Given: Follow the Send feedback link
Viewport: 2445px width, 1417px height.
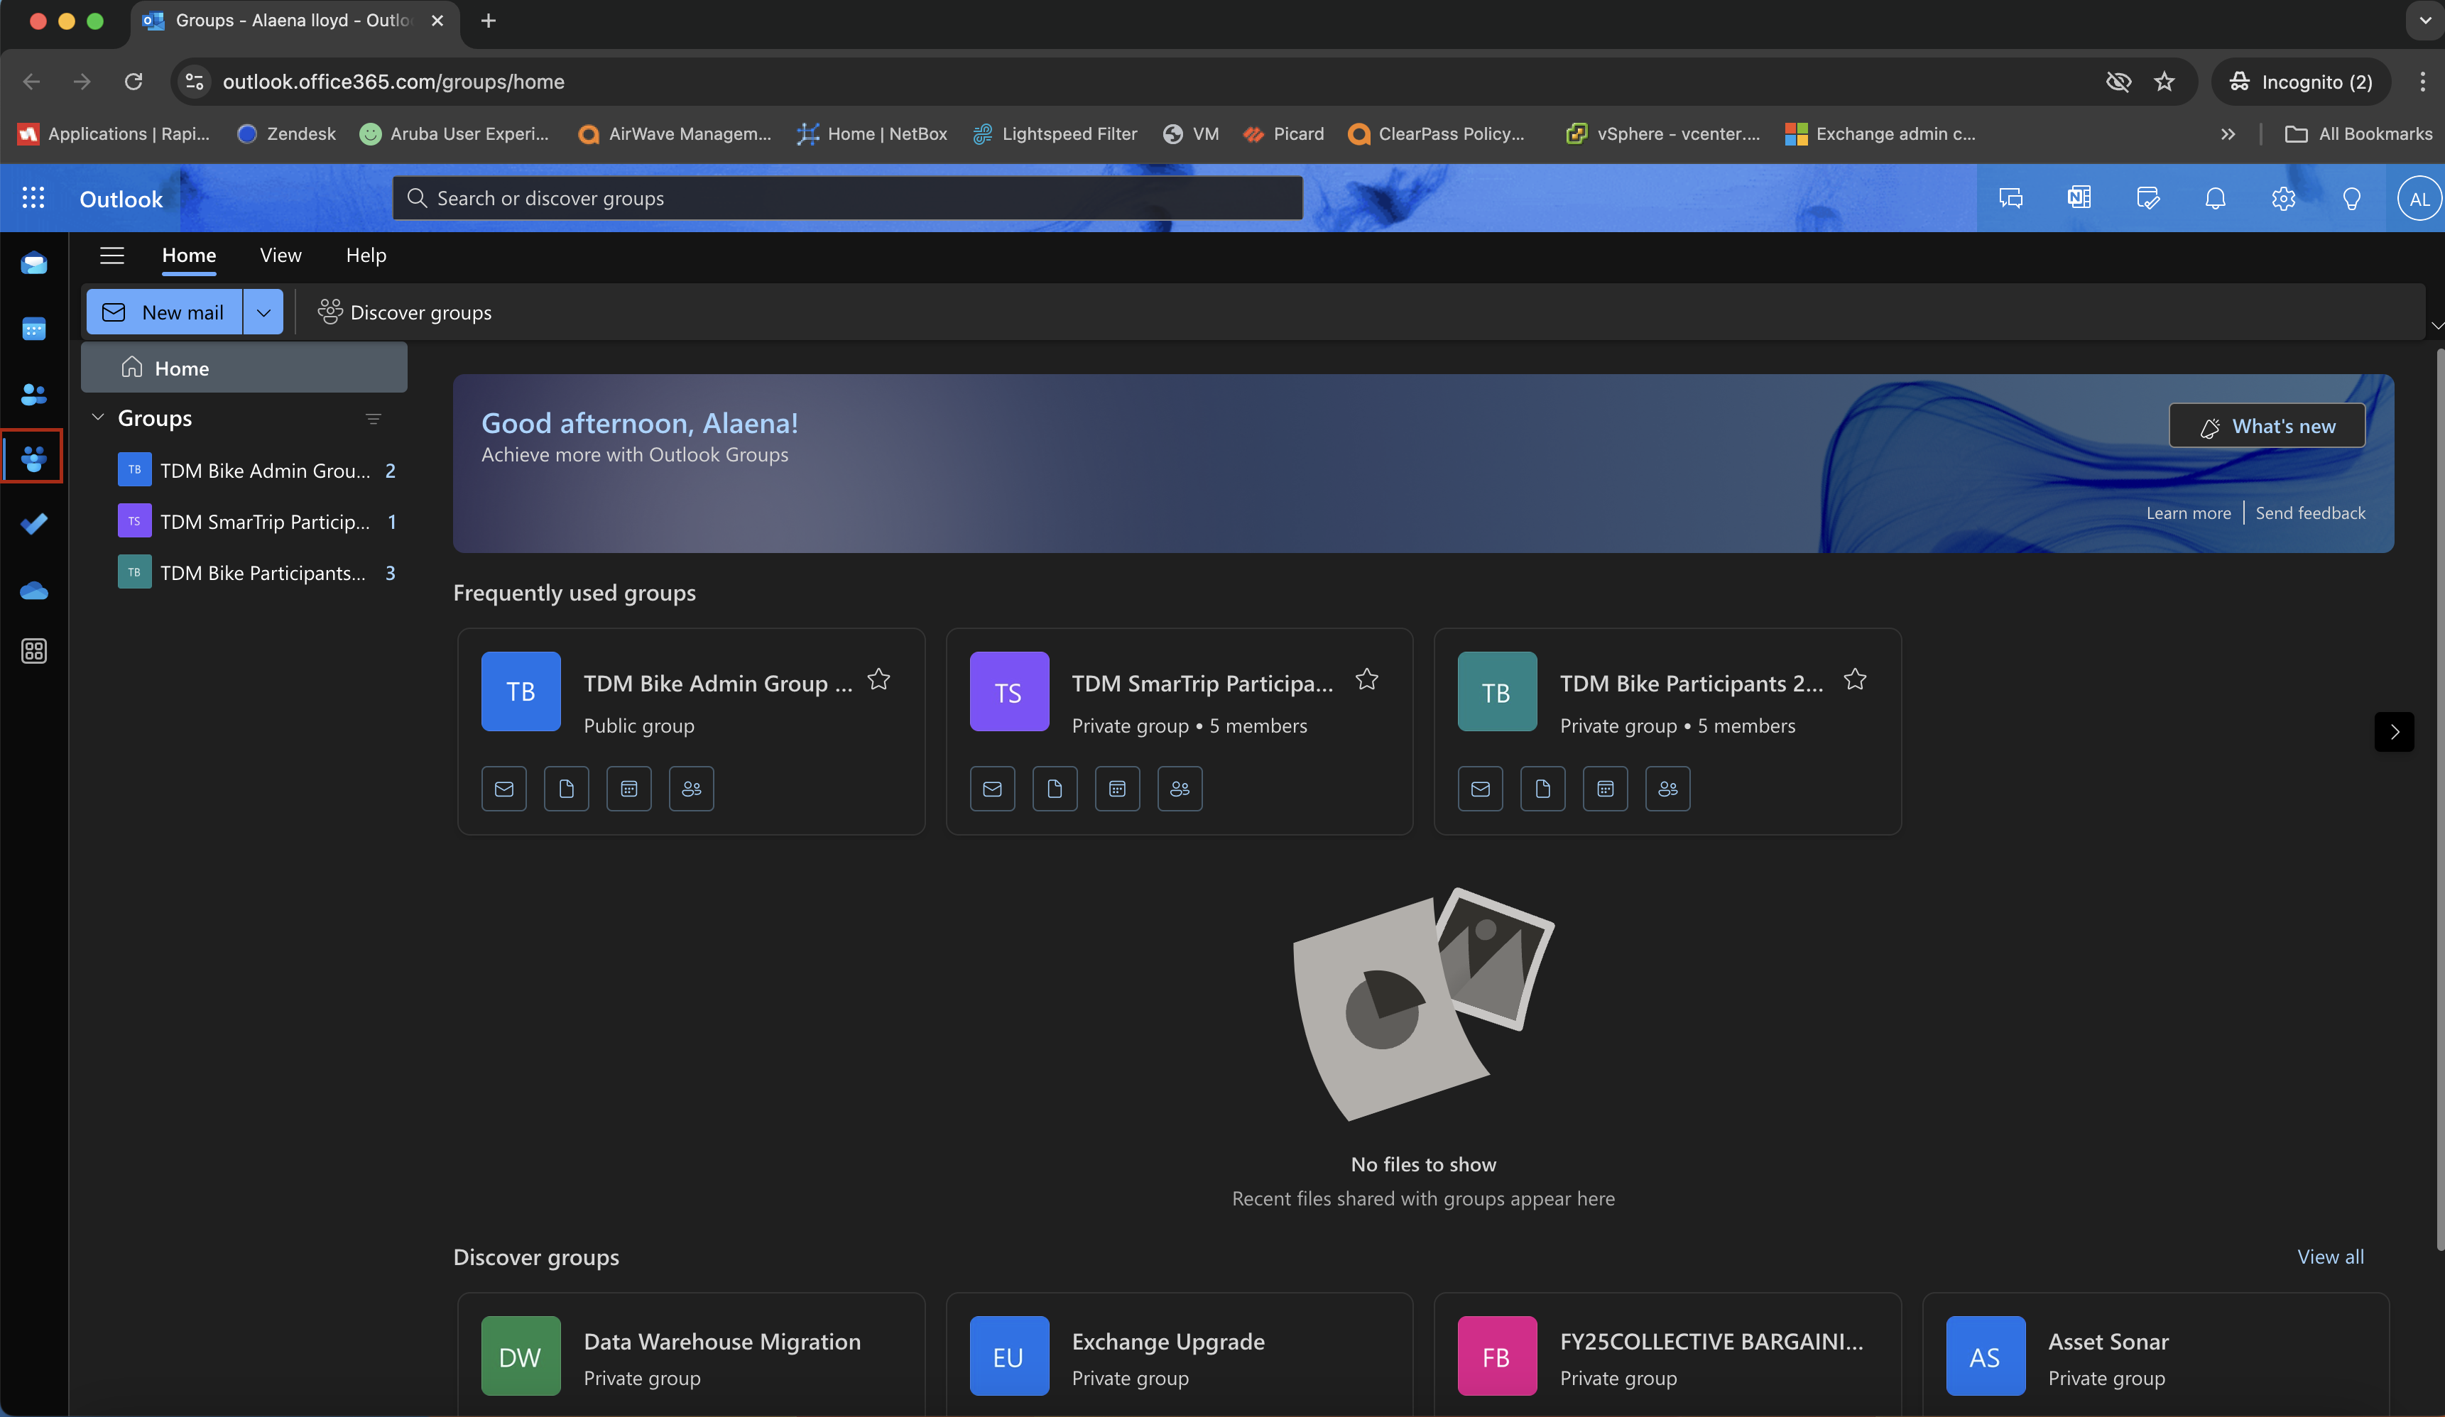Looking at the screenshot, I should point(2309,513).
